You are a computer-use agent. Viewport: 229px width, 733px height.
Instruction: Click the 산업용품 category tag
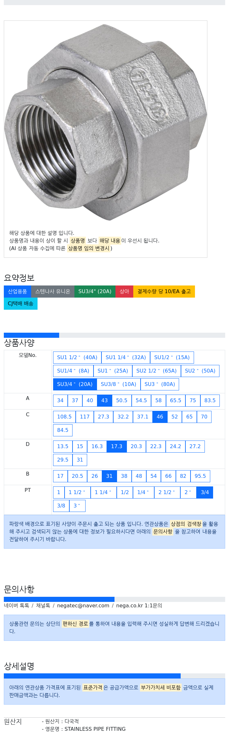tap(17, 292)
